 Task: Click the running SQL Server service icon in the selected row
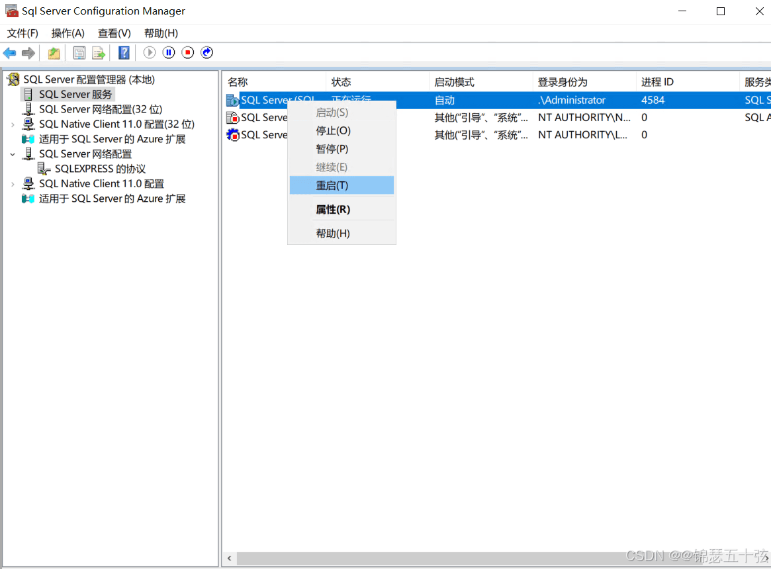point(232,101)
